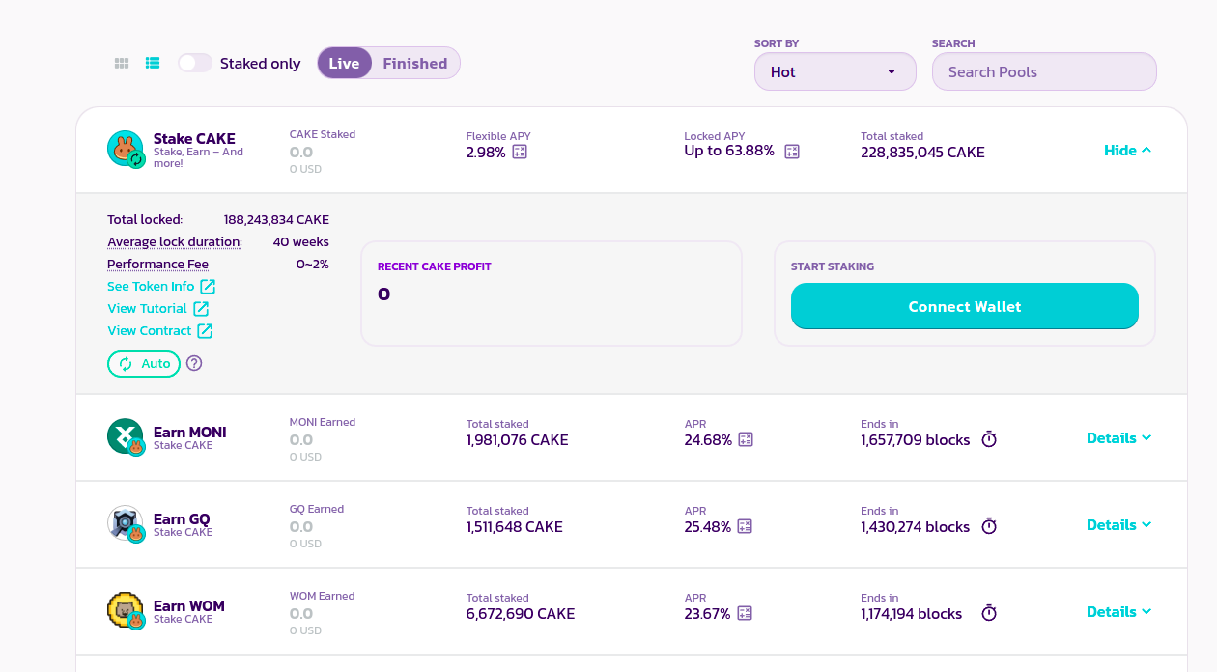Click inside the Search Pools field
Image resolution: width=1217 pixels, height=672 pixels.
coord(1043,71)
